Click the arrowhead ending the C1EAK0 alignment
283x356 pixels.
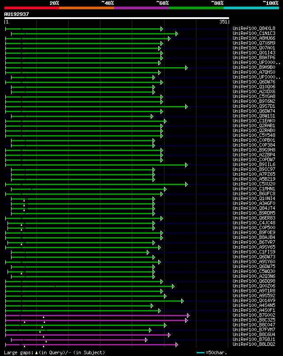coord(165,121)
